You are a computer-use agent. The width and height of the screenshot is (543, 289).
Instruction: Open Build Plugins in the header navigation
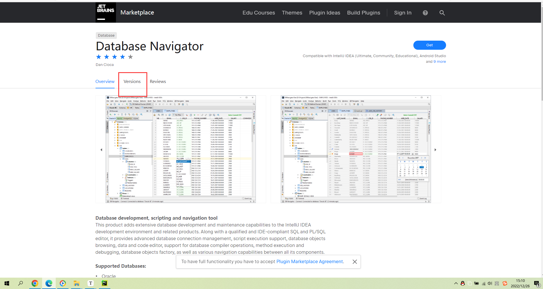point(364,13)
